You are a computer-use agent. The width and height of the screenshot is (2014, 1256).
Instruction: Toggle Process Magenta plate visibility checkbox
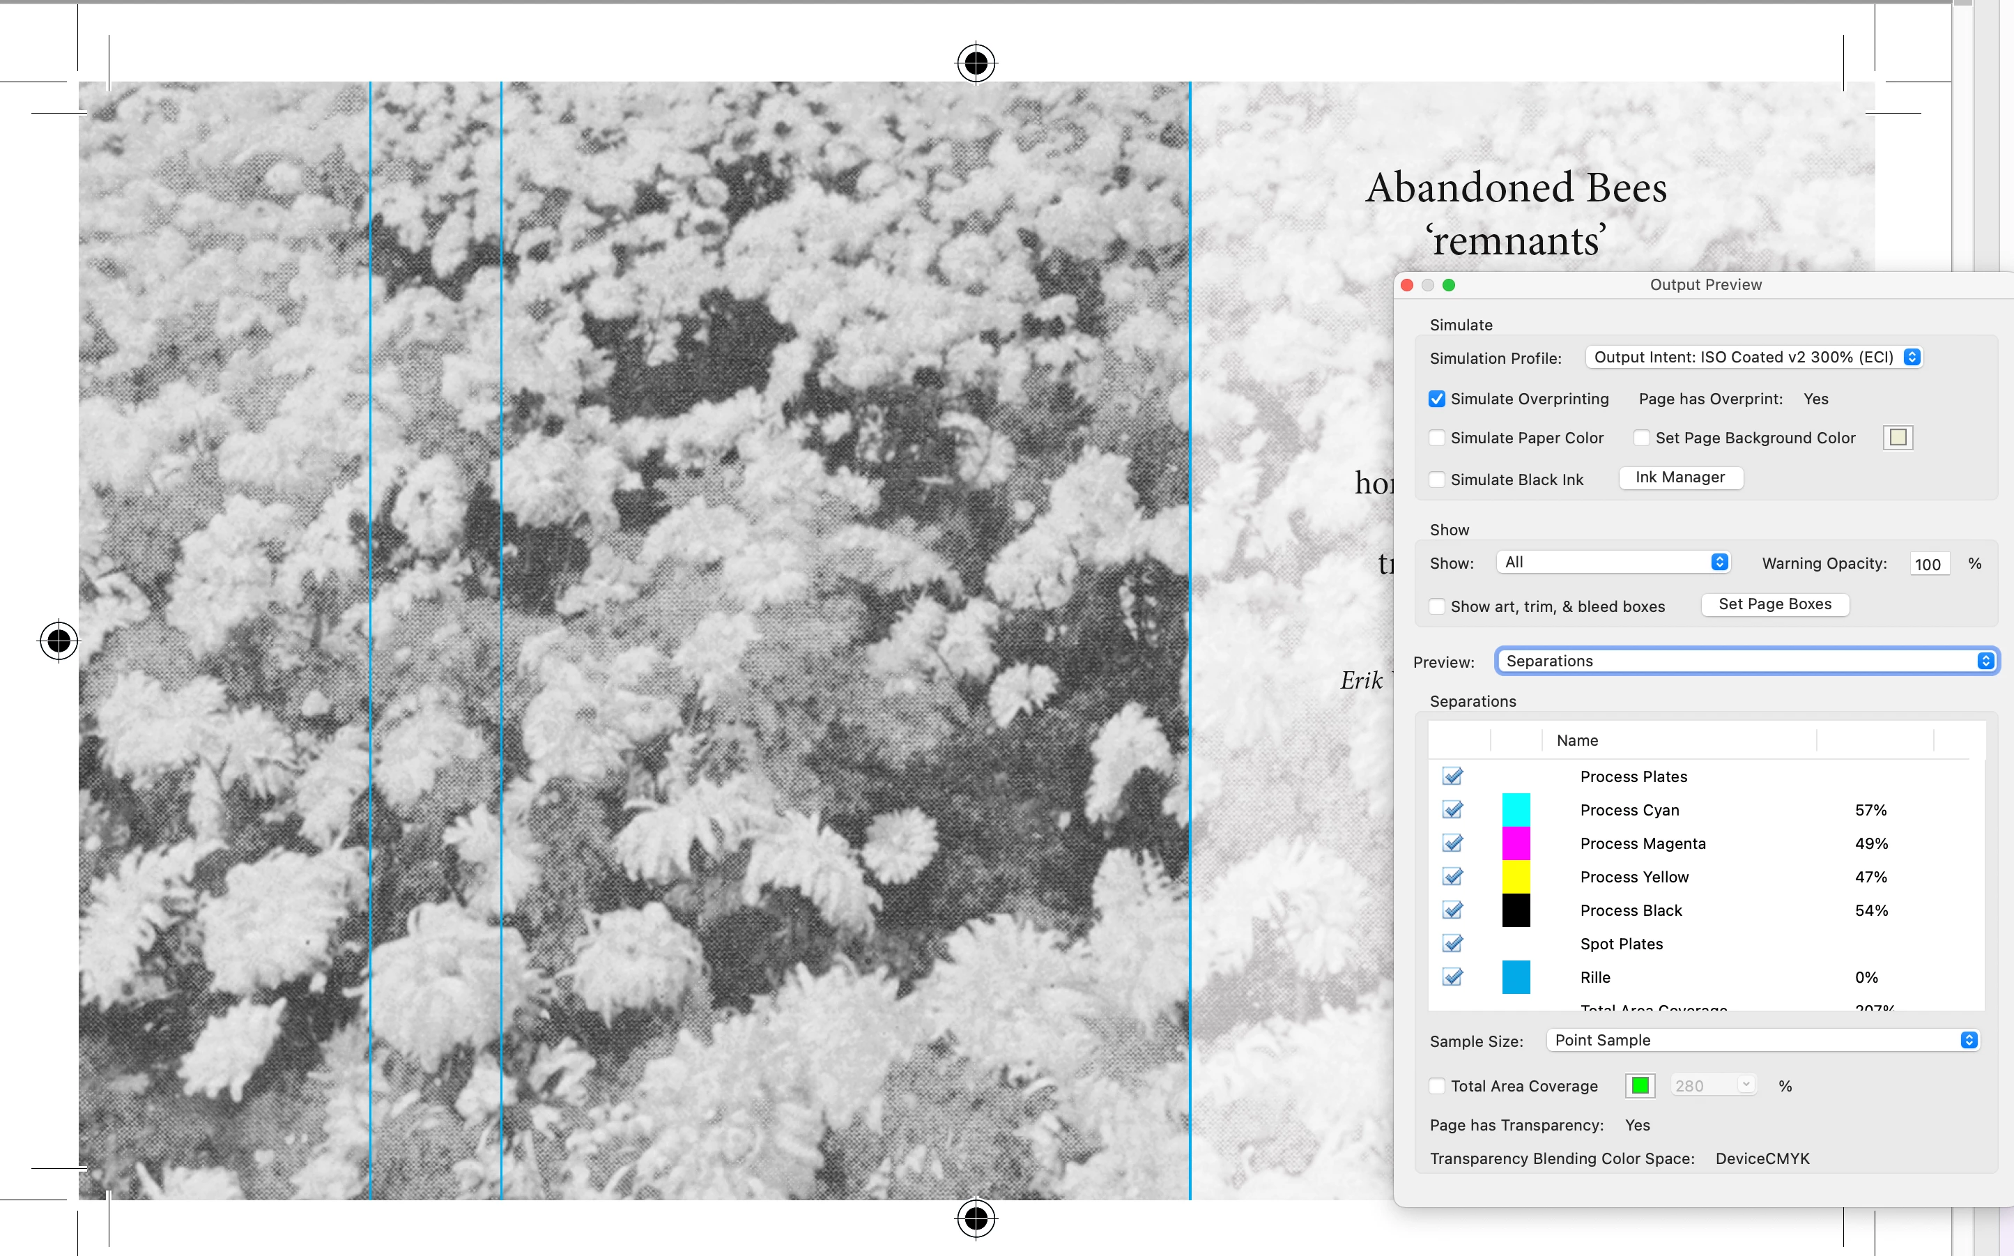pos(1452,843)
